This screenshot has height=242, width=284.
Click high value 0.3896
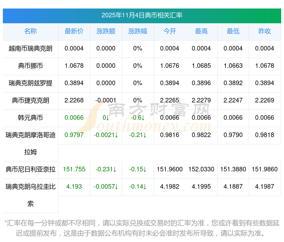point(201,83)
